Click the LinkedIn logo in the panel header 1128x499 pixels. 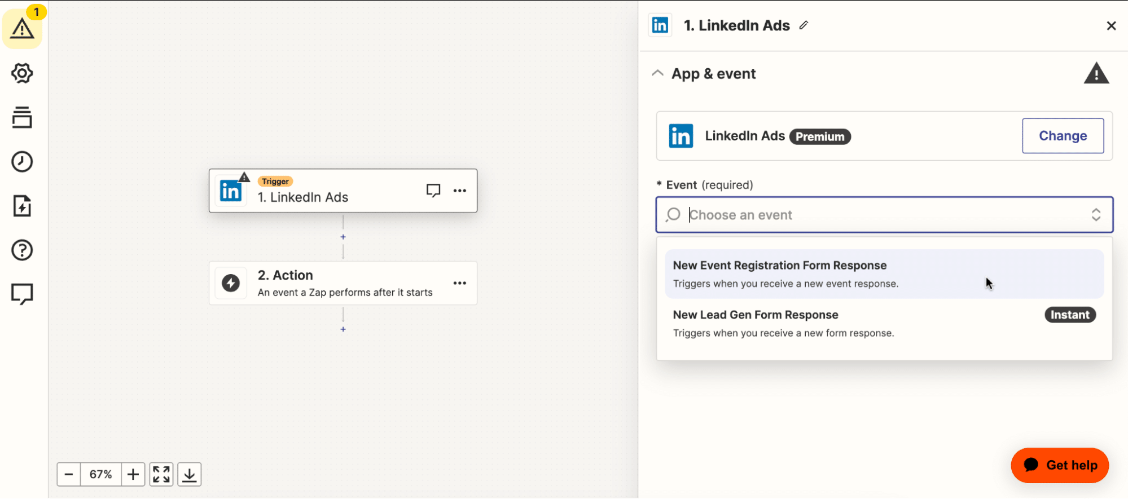click(660, 25)
